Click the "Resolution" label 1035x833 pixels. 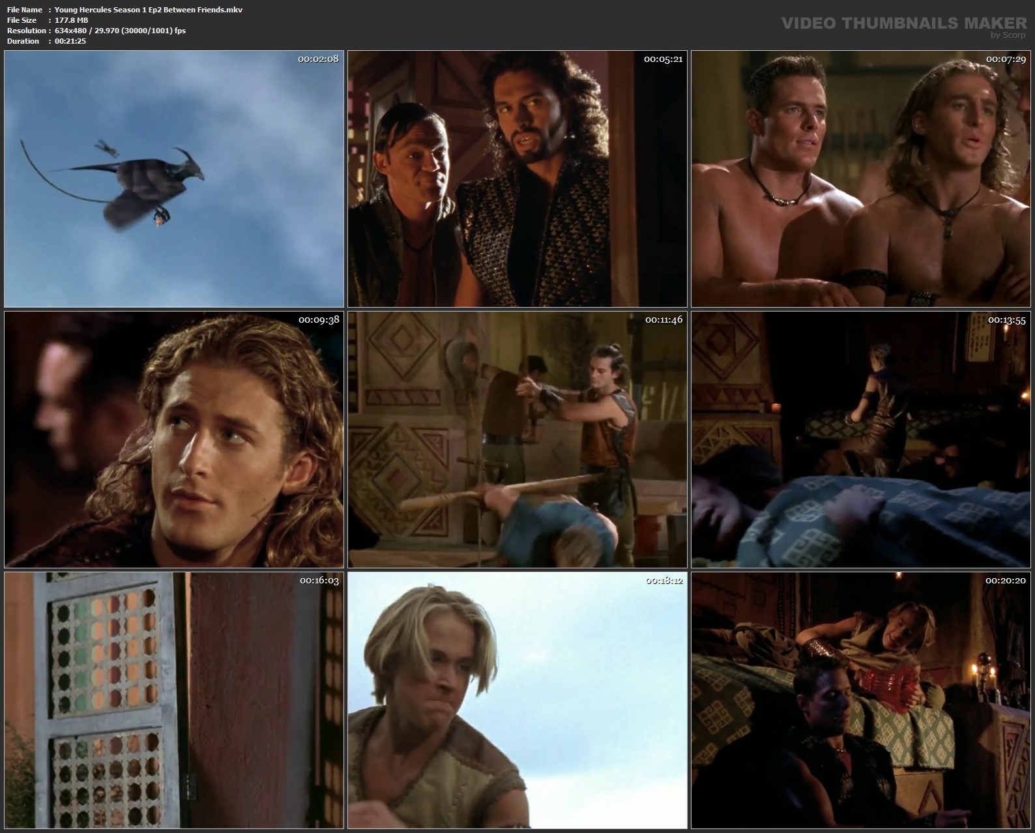(x=27, y=31)
